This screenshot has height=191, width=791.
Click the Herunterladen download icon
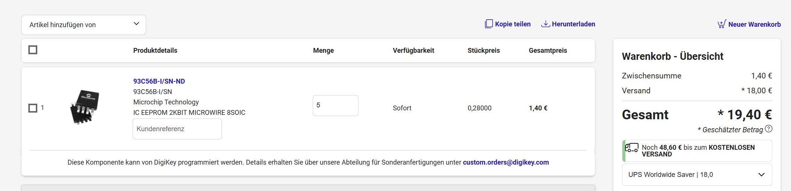tap(545, 24)
